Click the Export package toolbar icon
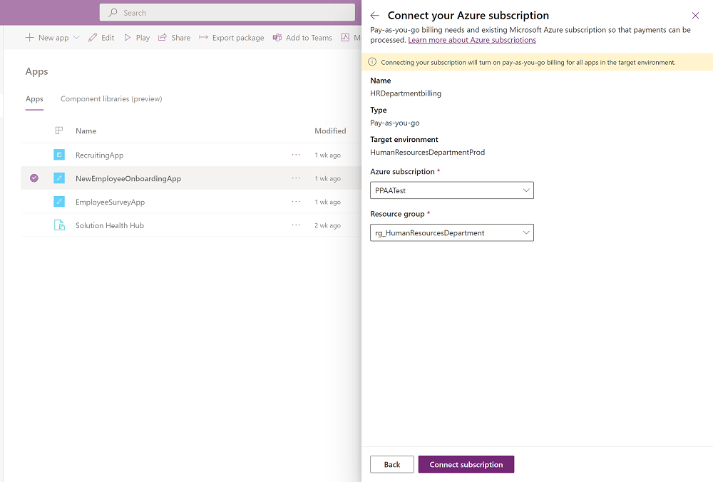The width and height of the screenshot is (713, 482). [x=204, y=38]
